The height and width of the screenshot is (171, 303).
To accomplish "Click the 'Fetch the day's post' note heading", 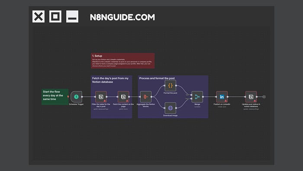I will [110, 80].
